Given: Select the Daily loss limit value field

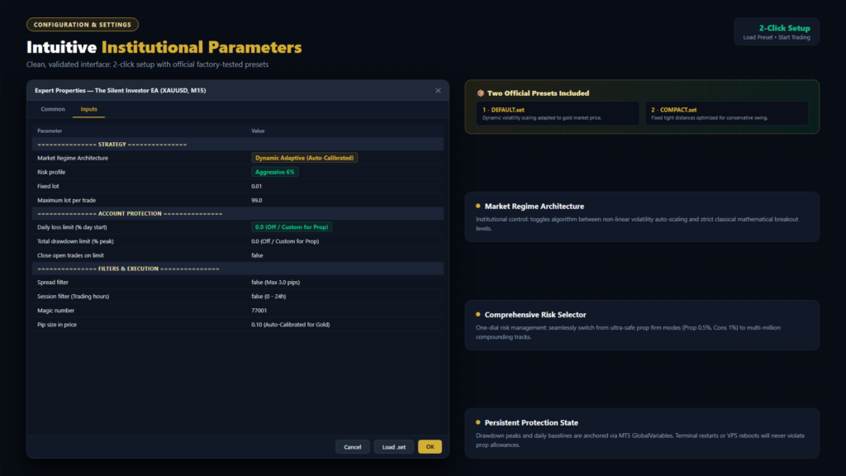Looking at the screenshot, I should 292,227.
